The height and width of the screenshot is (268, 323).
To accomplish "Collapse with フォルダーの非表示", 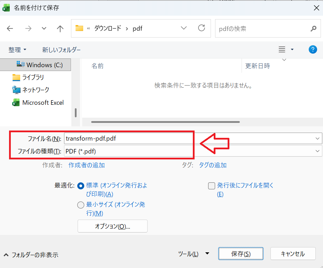I will 31,255.
